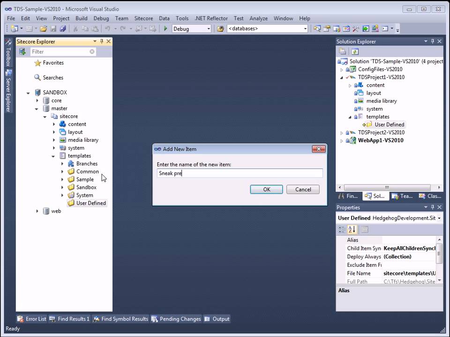
Task: Open the Toolbox side tab
Action: (x=8, y=53)
